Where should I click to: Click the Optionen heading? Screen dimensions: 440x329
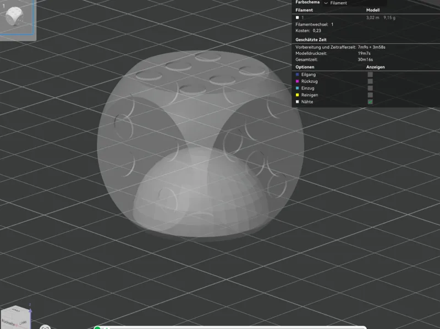305,67
